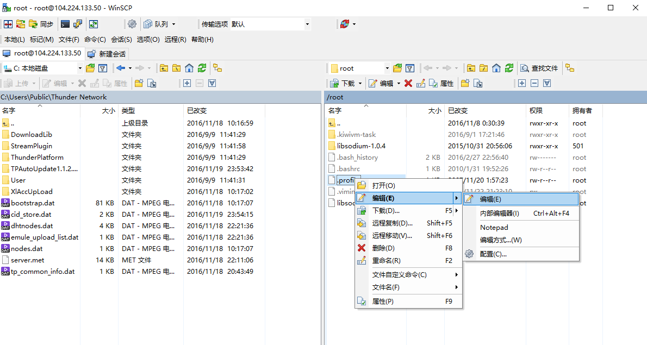Click the remote 下载 download button
647x345 pixels.
343,83
